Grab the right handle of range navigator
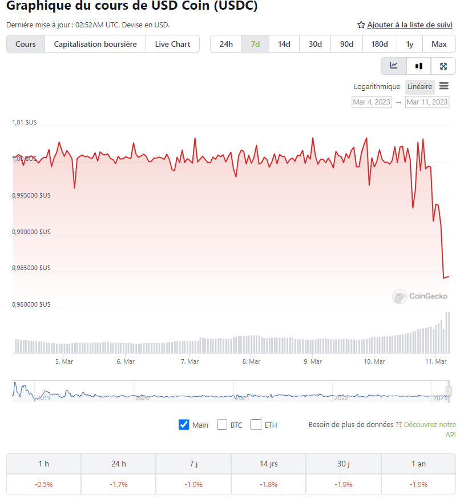This screenshot has width=468, height=499. point(449,391)
